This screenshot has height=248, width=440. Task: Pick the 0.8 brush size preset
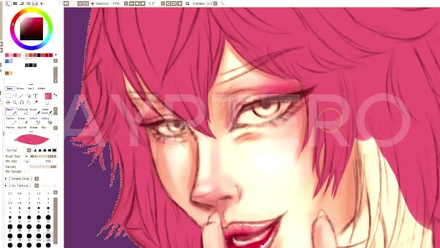pos(19,195)
